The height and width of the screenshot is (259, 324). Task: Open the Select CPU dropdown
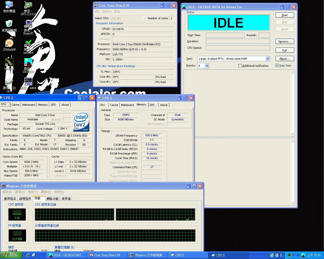pos(145,18)
